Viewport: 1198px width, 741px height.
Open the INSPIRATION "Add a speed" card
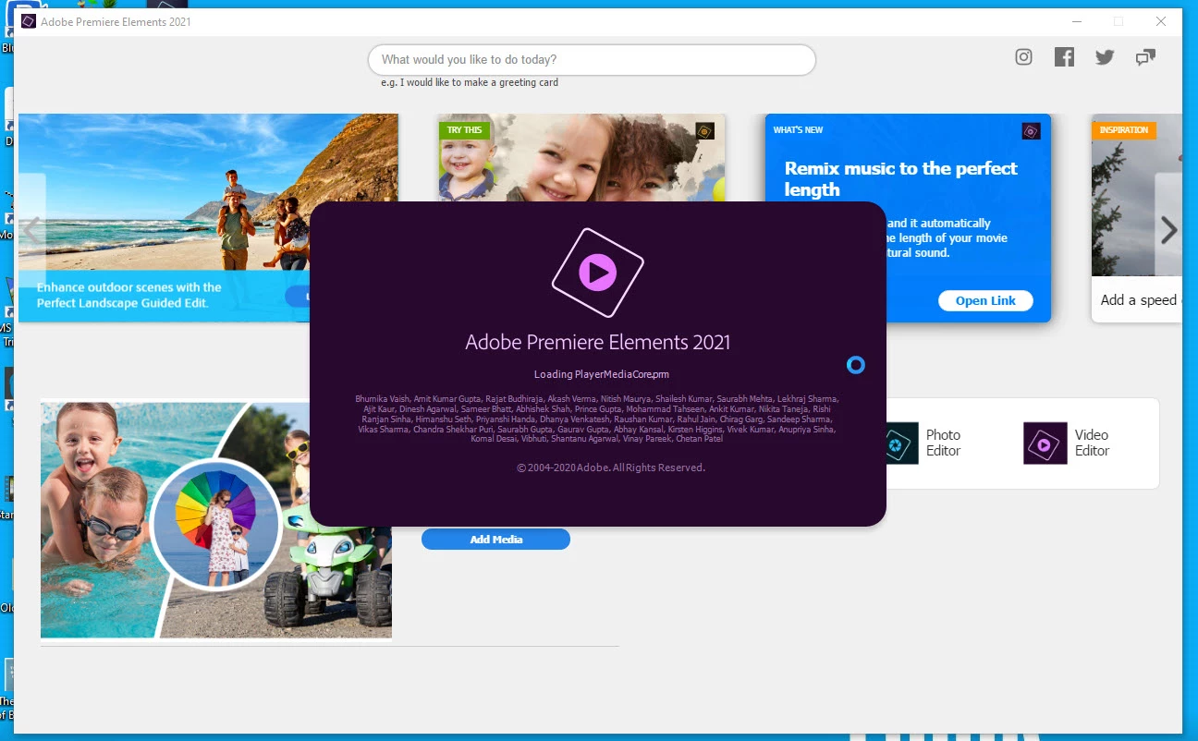1137,218
